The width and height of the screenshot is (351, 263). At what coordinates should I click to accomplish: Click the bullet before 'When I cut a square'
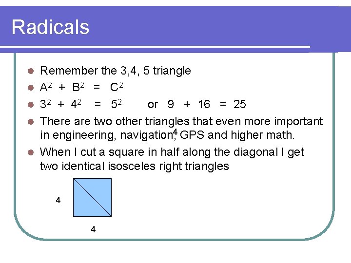(31, 152)
